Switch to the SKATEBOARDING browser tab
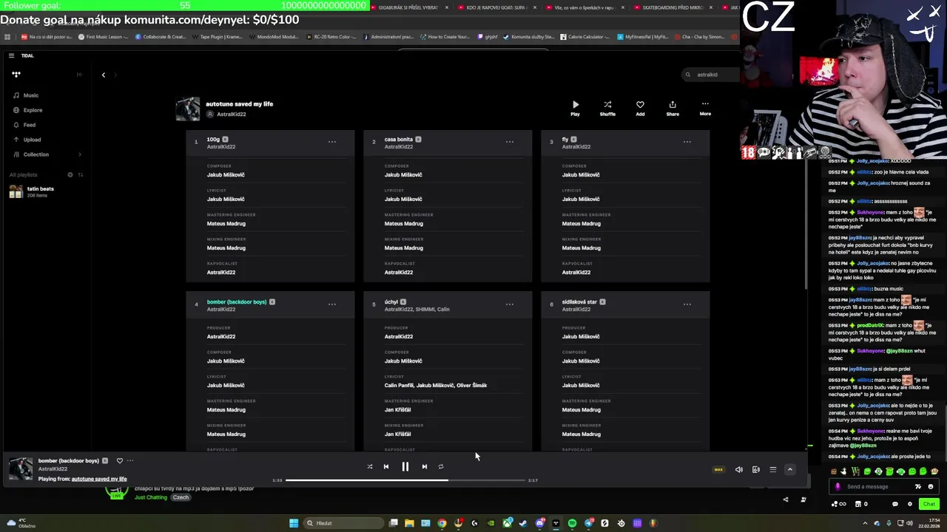 coord(673,7)
